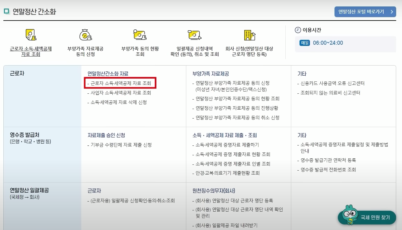
Task: Click the 부양가족 자료제공 동의 신청 money bag icon
Action: click(x=85, y=35)
